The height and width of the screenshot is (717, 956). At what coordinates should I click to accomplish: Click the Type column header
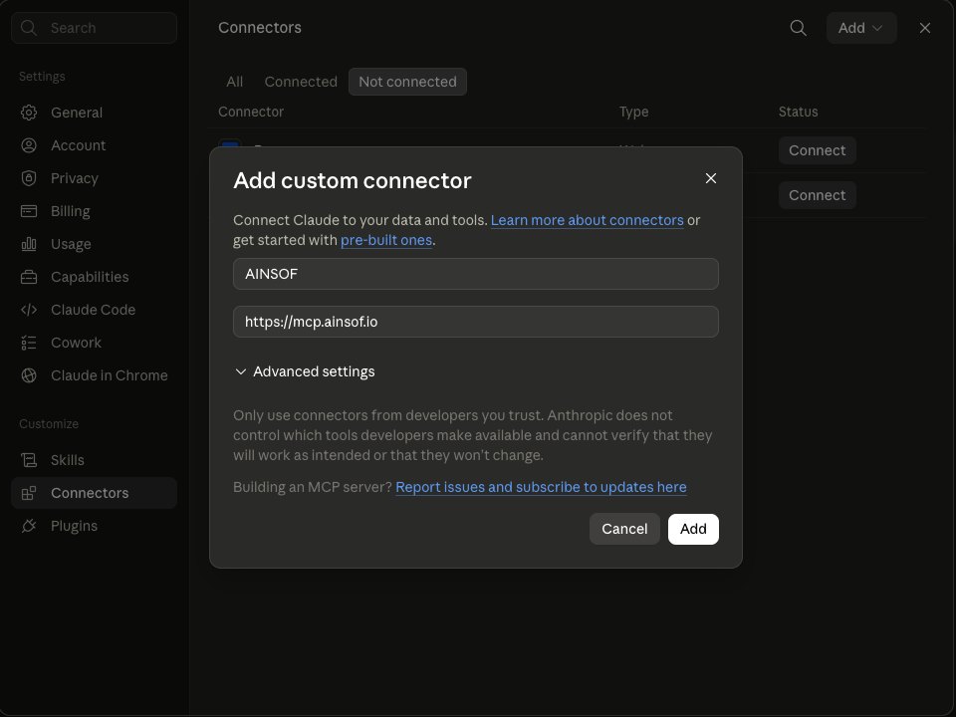click(x=634, y=113)
